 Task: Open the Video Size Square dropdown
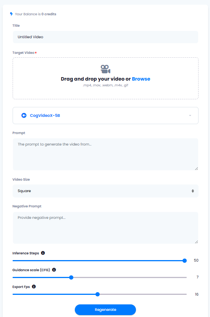tap(105, 191)
